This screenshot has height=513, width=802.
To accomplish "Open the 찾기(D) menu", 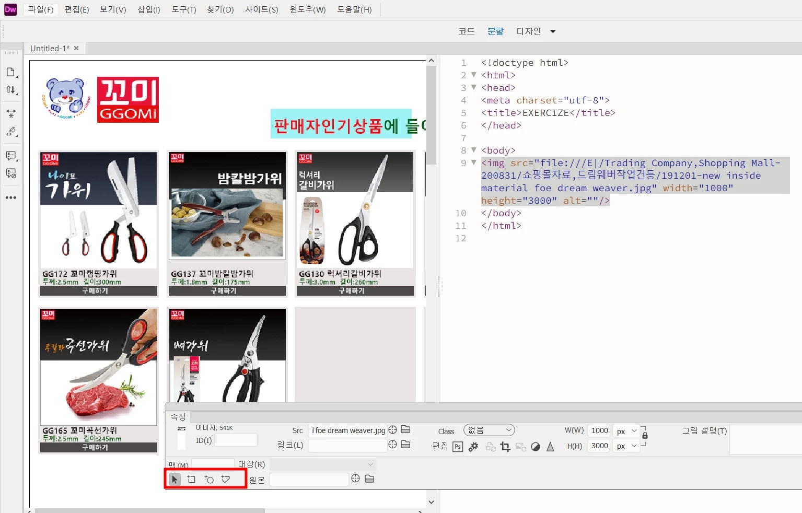I will pyautogui.click(x=220, y=9).
